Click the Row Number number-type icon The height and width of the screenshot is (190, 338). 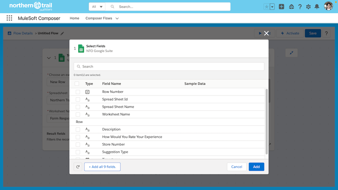pyautogui.click(x=87, y=92)
